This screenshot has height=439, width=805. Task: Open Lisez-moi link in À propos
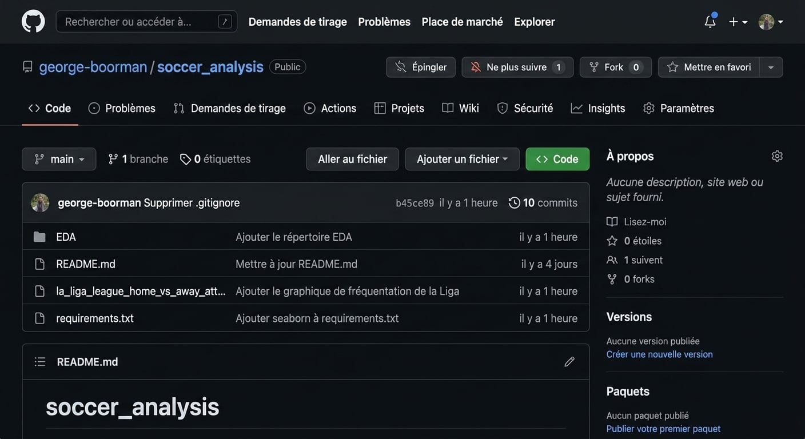636,221
